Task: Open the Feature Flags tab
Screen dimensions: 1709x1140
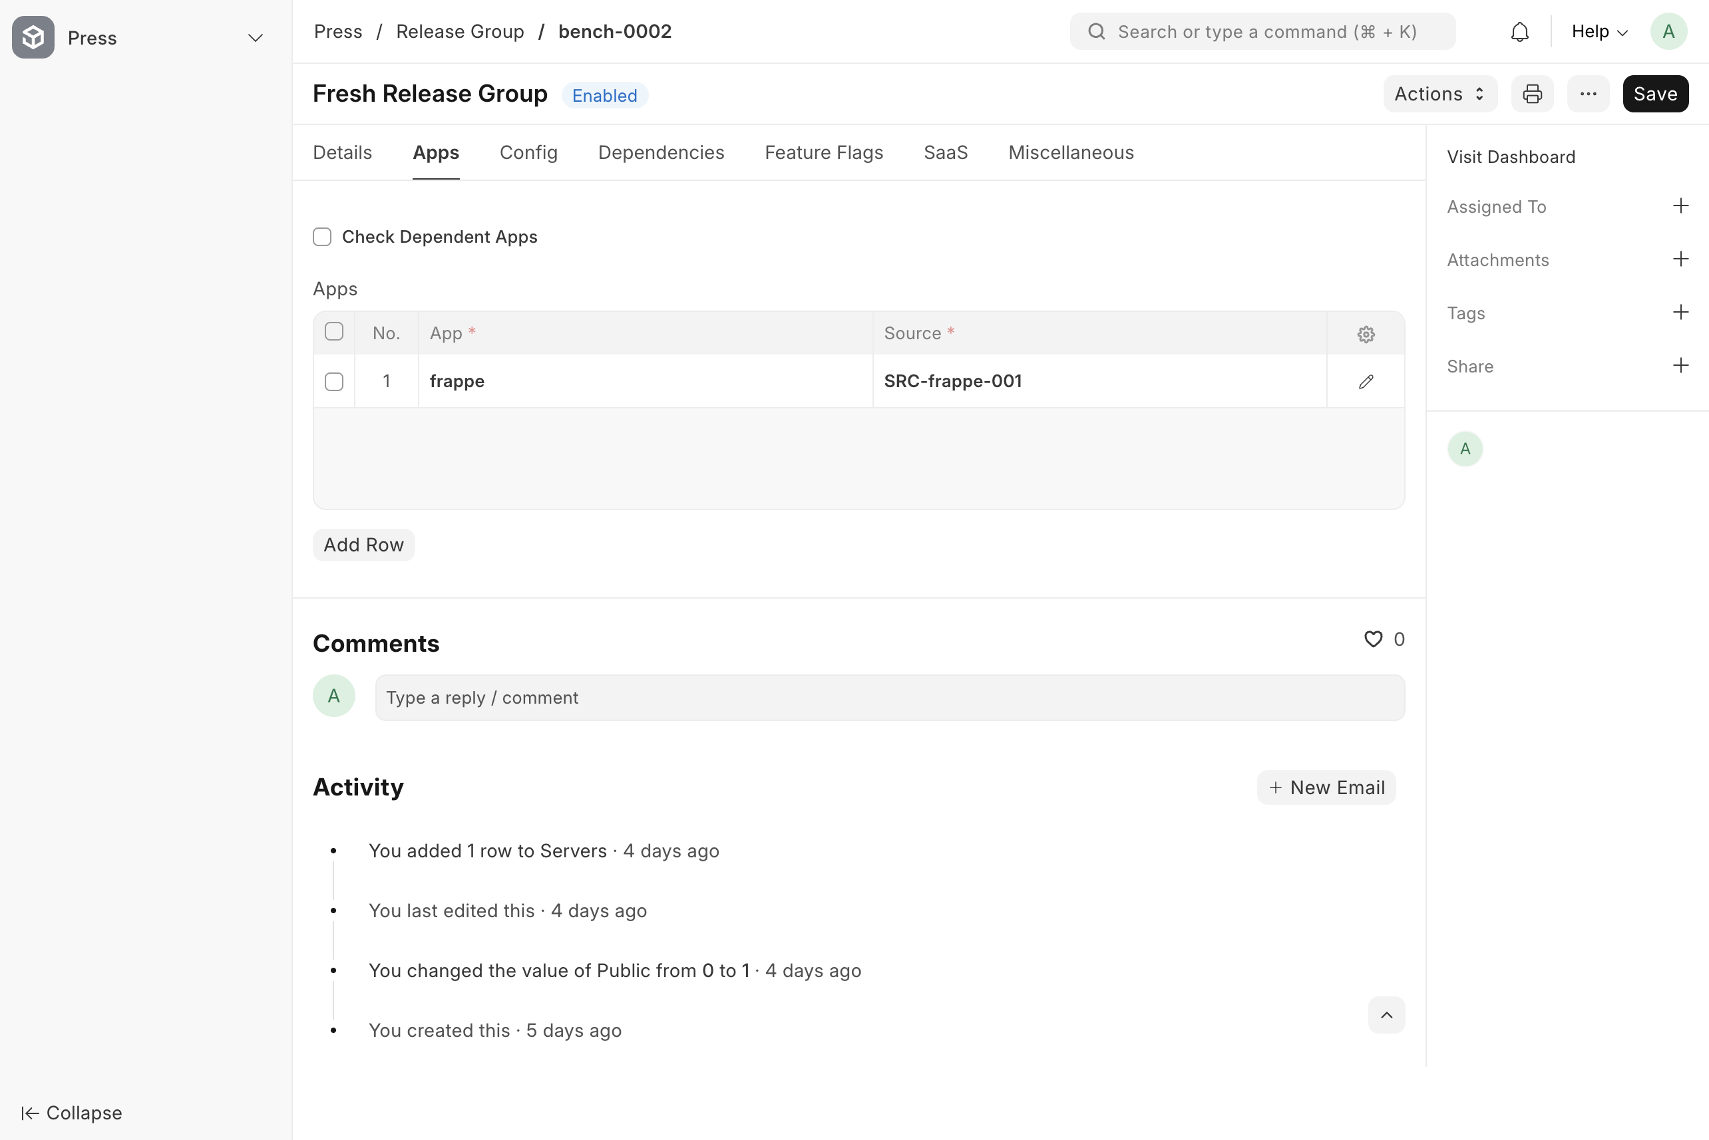Action: pos(823,153)
